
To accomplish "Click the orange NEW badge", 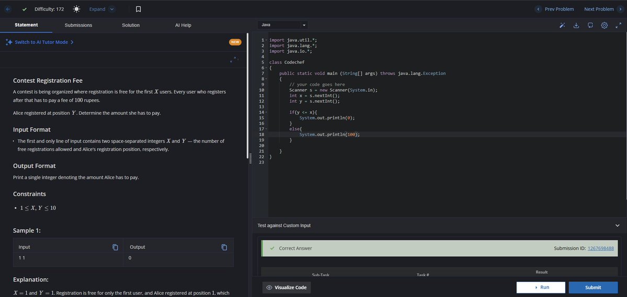I will 235,42.
